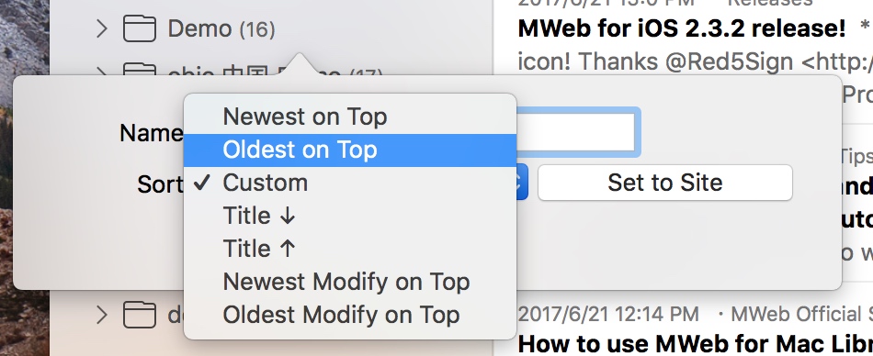Click the Demo folder icon
Screen dimensions: 873x356
click(139, 28)
